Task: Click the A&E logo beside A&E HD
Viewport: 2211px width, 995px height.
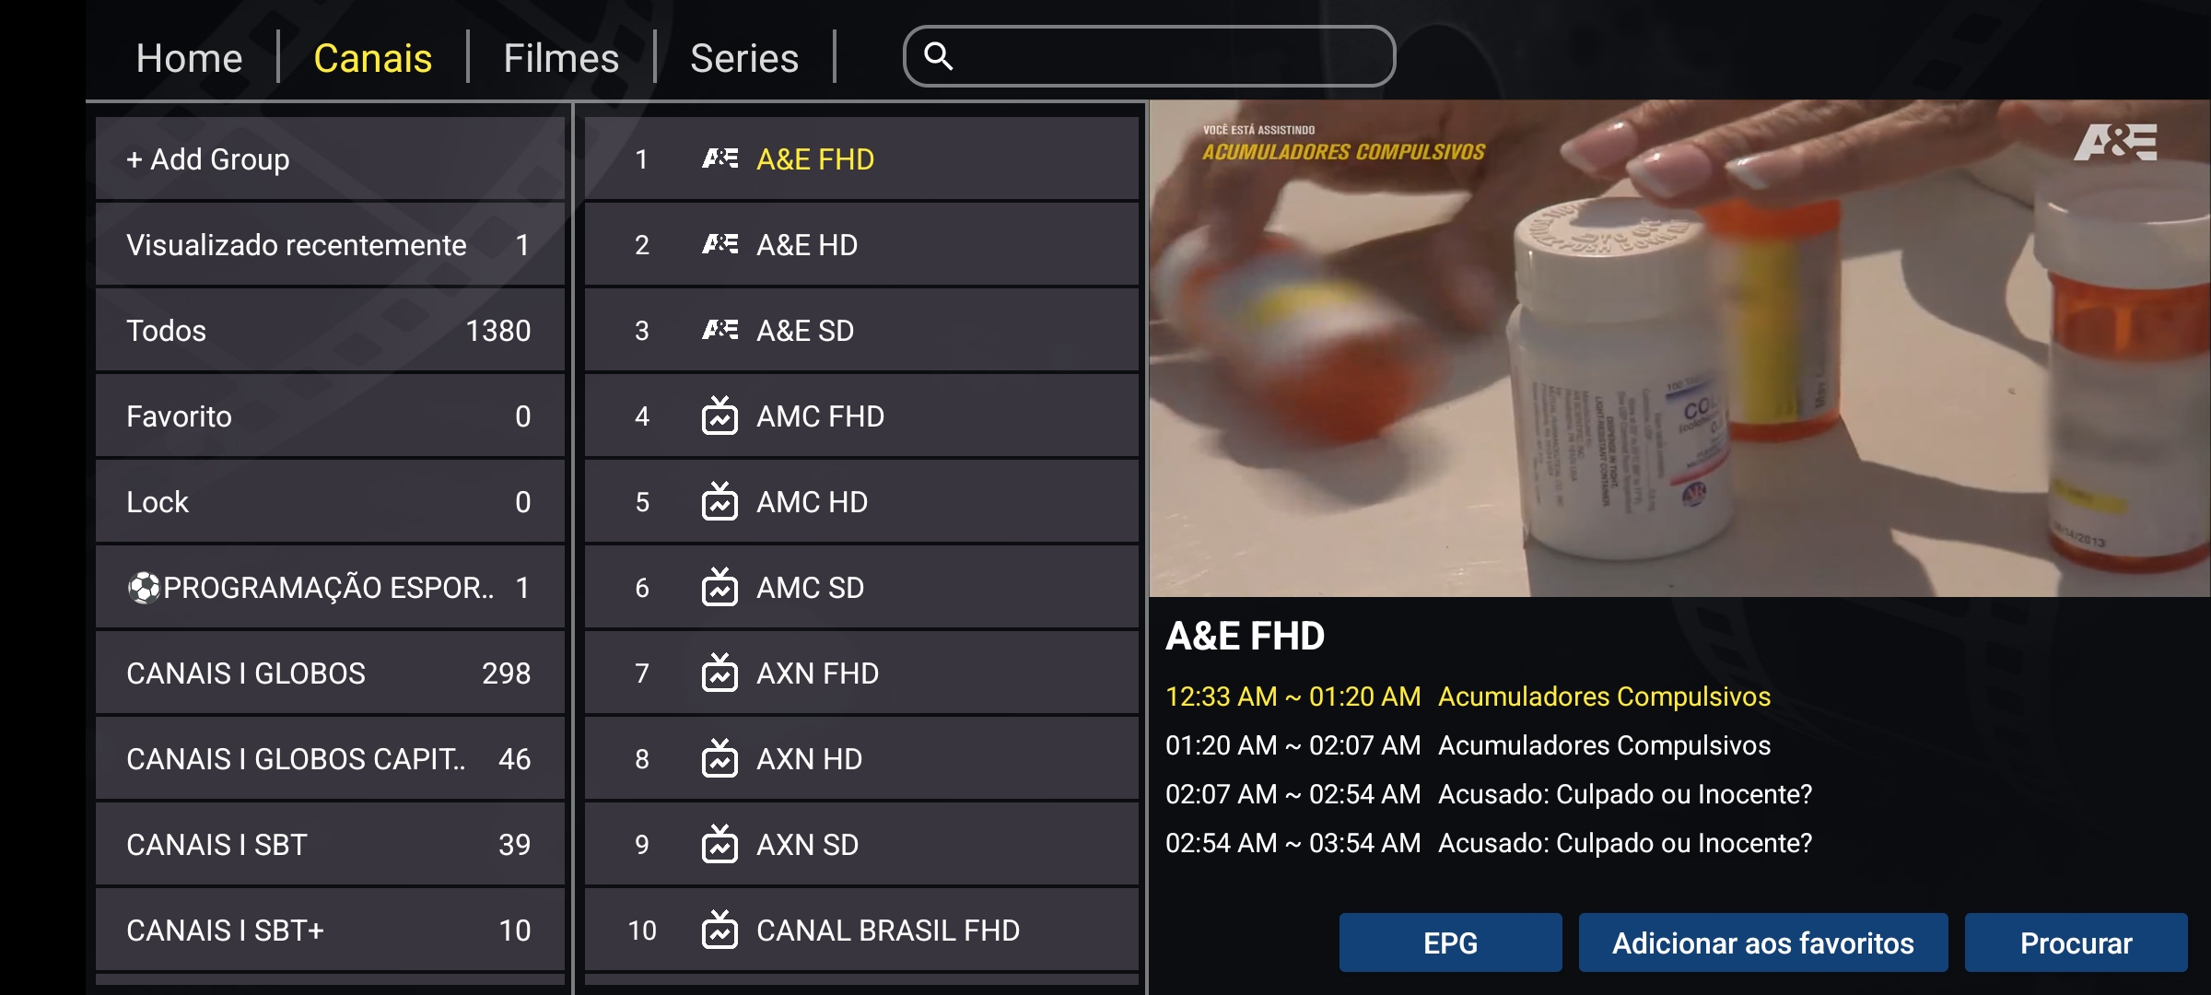Action: click(719, 244)
